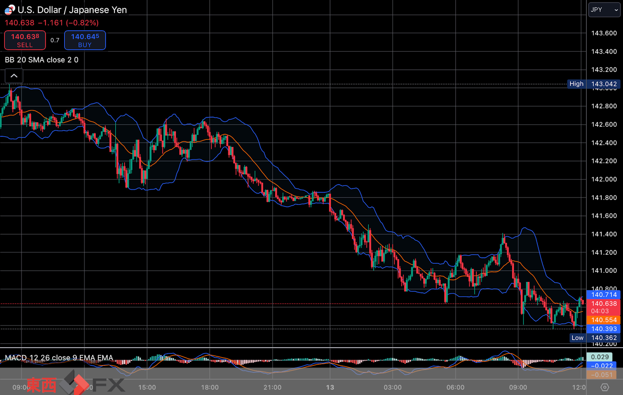Click the U.S. Dollar / Japanese Yen title
This screenshot has height=395, width=623.
(72, 10)
